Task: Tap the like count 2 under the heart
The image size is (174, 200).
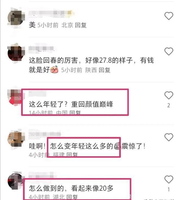Action: tap(169, 105)
